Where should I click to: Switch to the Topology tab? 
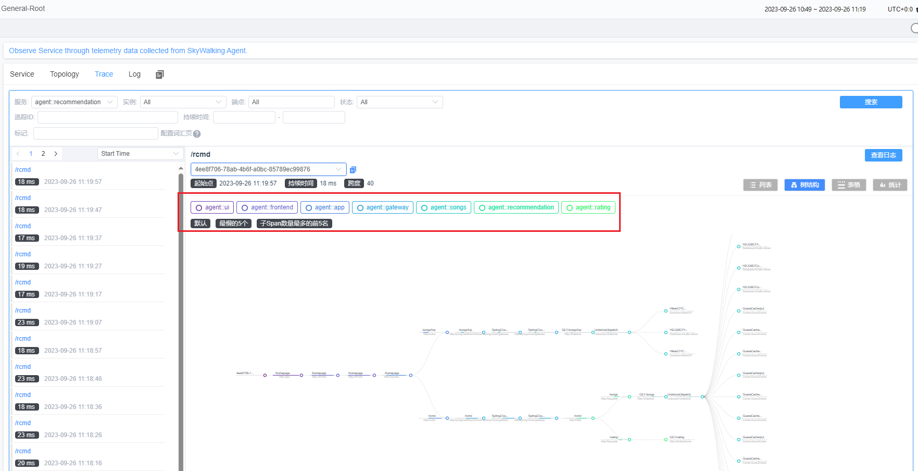point(64,74)
